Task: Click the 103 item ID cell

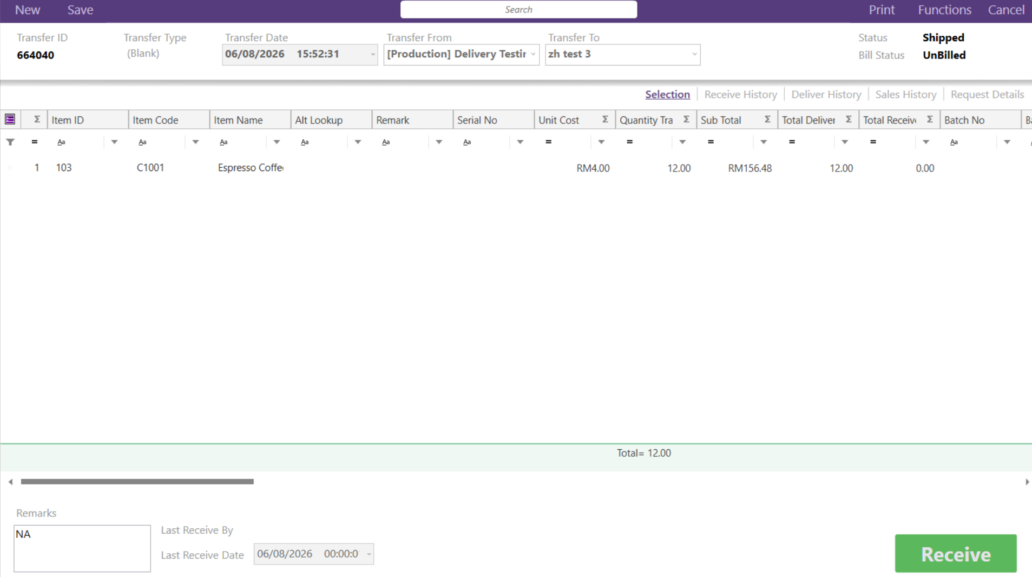Action: coord(88,168)
